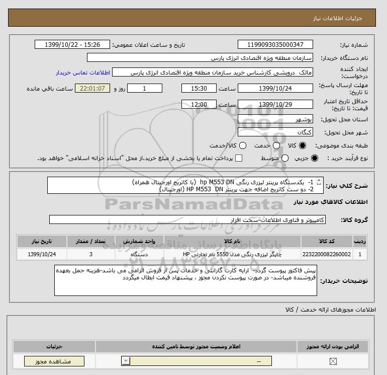Select the جزیی purchase type radio

point(315,158)
